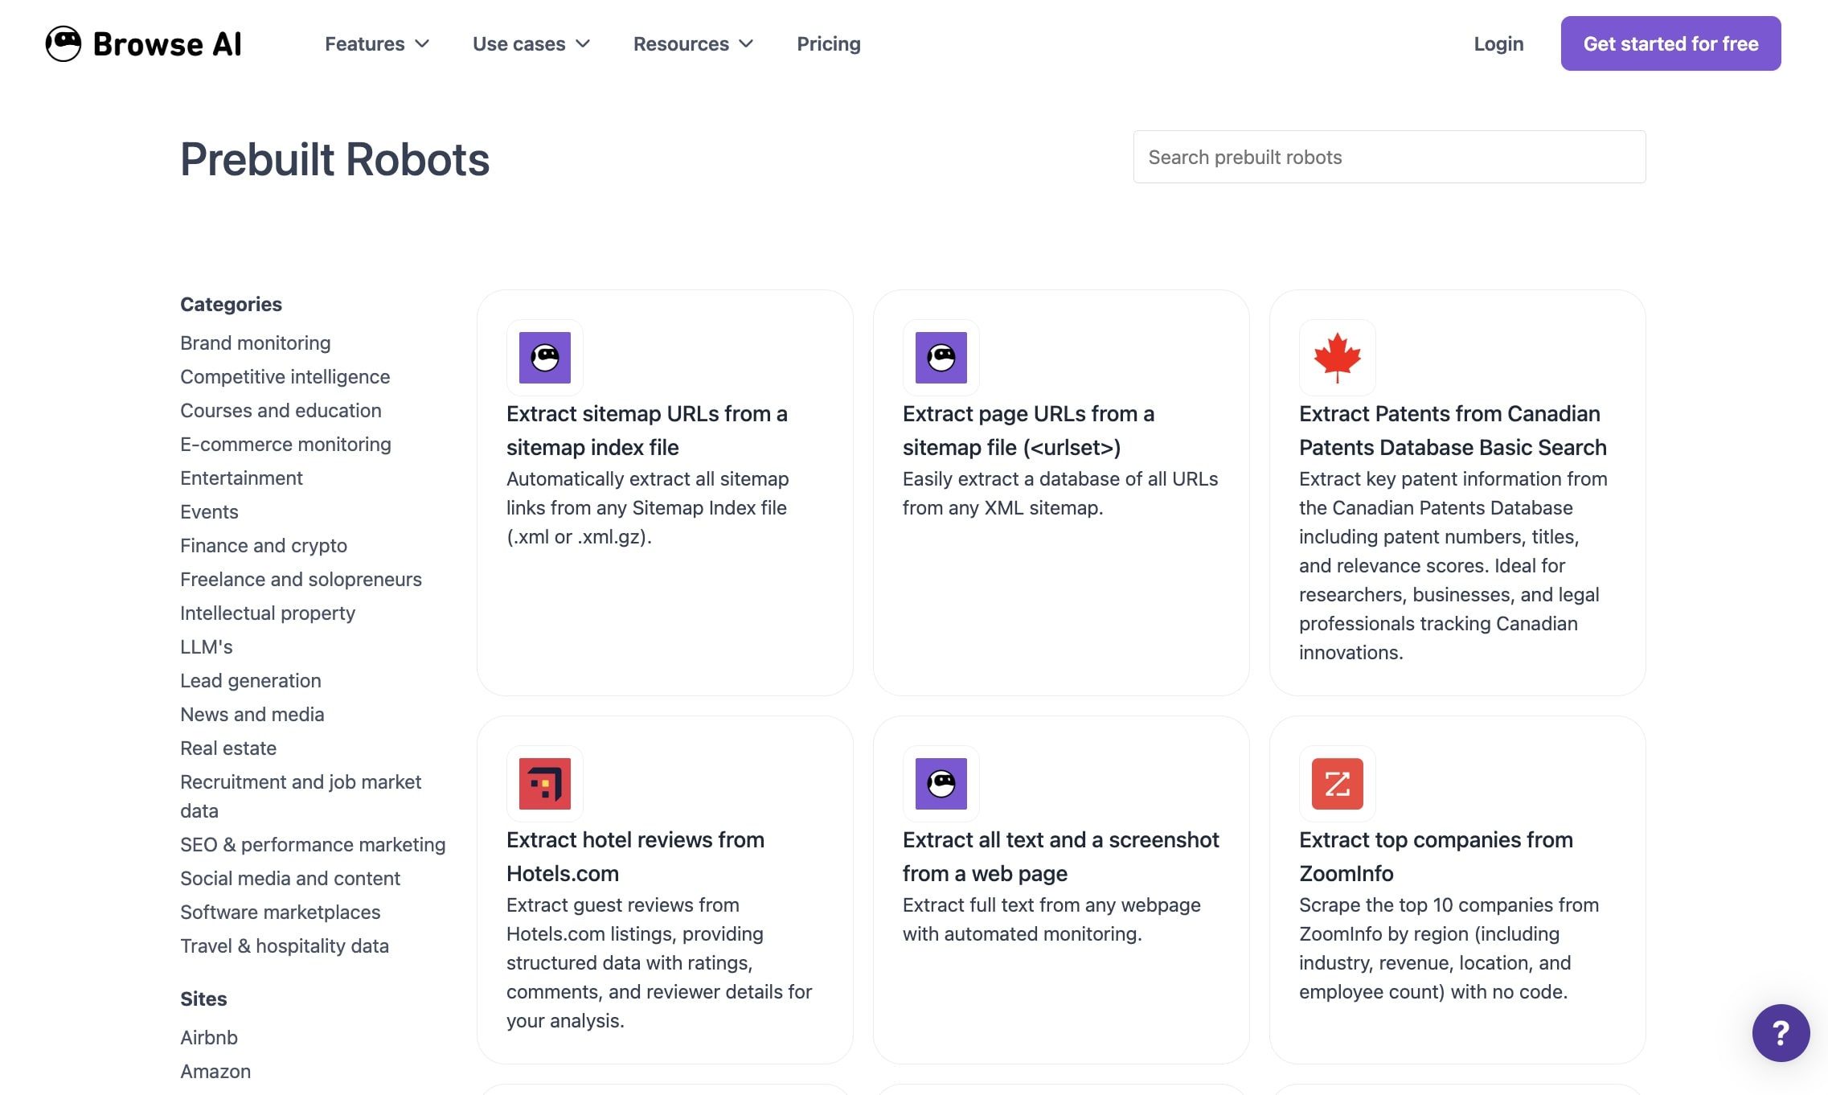
Task: Click the ZoomInfo Z icon on the companies card
Action: 1336,784
